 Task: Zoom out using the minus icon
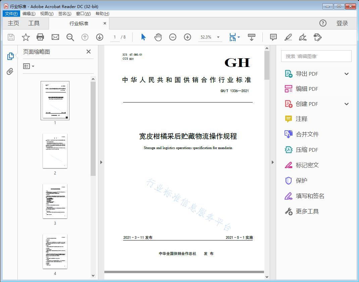pos(173,37)
